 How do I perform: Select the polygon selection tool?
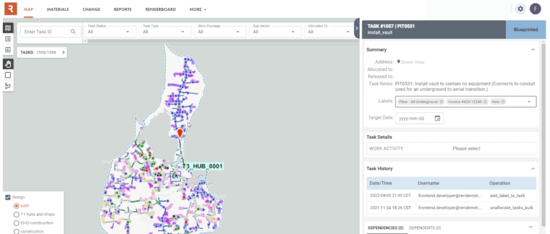coord(8,86)
